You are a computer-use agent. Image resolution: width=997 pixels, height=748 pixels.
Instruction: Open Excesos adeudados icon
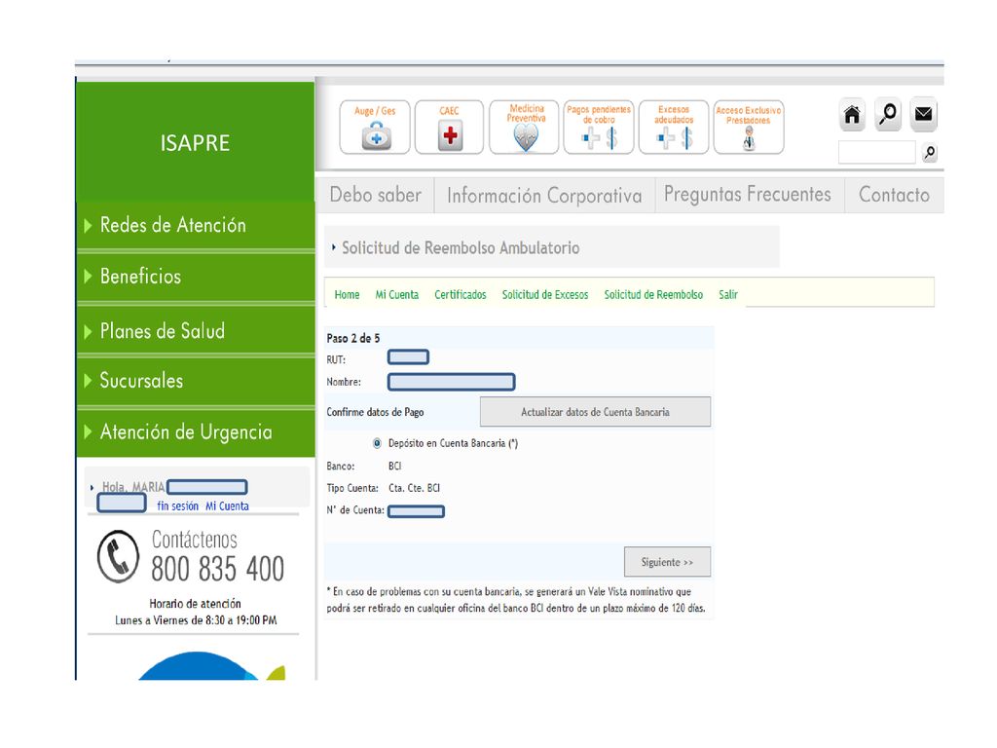pos(674,128)
